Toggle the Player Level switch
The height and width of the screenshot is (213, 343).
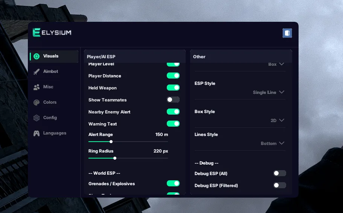click(173, 64)
